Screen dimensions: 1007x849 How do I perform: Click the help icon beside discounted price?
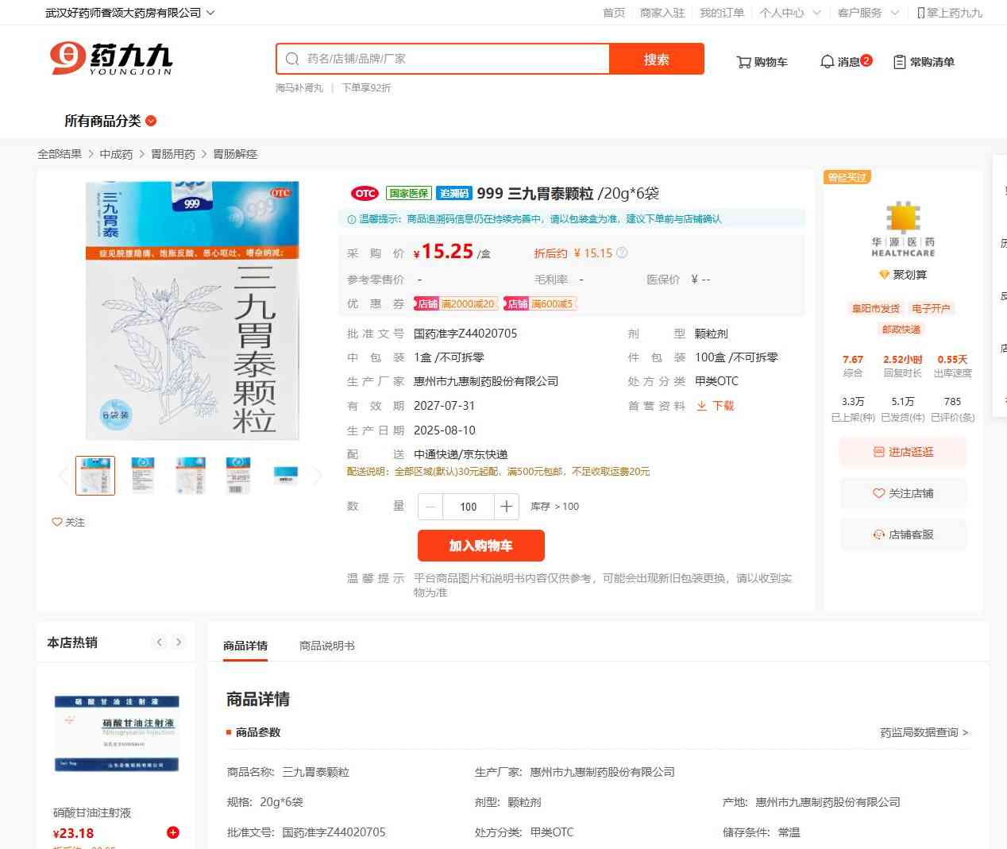[622, 253]
